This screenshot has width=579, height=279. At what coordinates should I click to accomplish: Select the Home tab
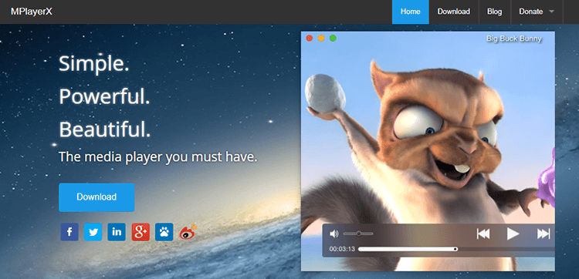[x=411, y=12]
